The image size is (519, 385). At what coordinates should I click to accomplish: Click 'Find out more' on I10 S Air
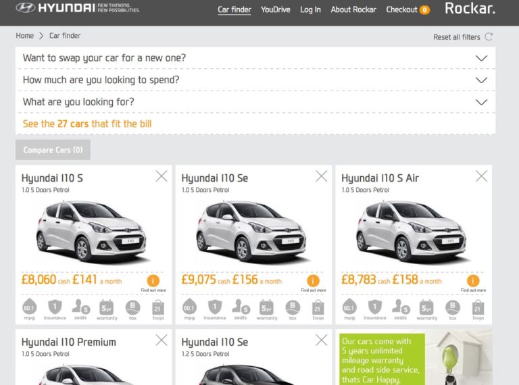473,290
